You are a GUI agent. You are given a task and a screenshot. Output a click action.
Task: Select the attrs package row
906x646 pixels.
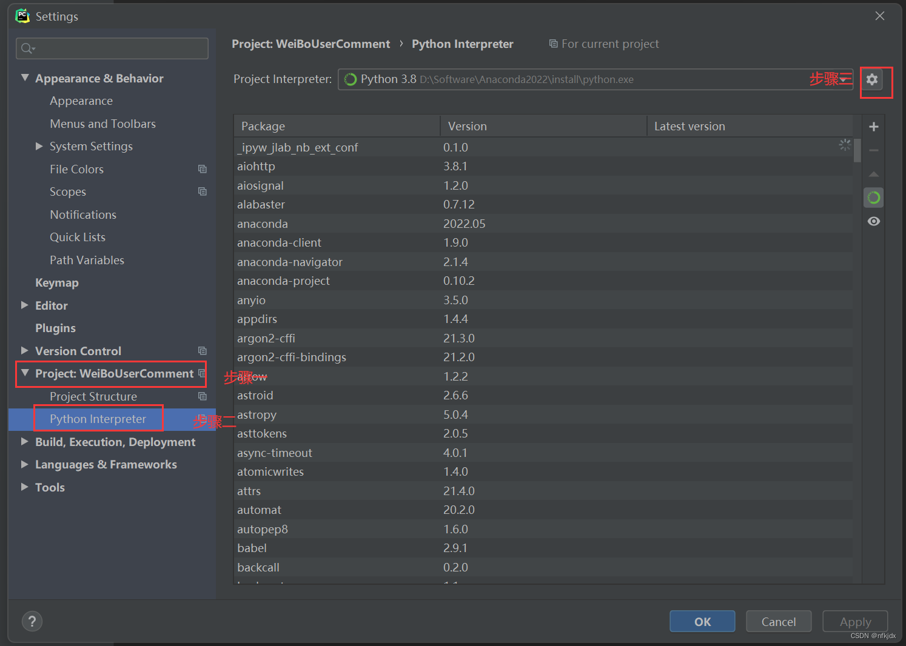point(543,491)
